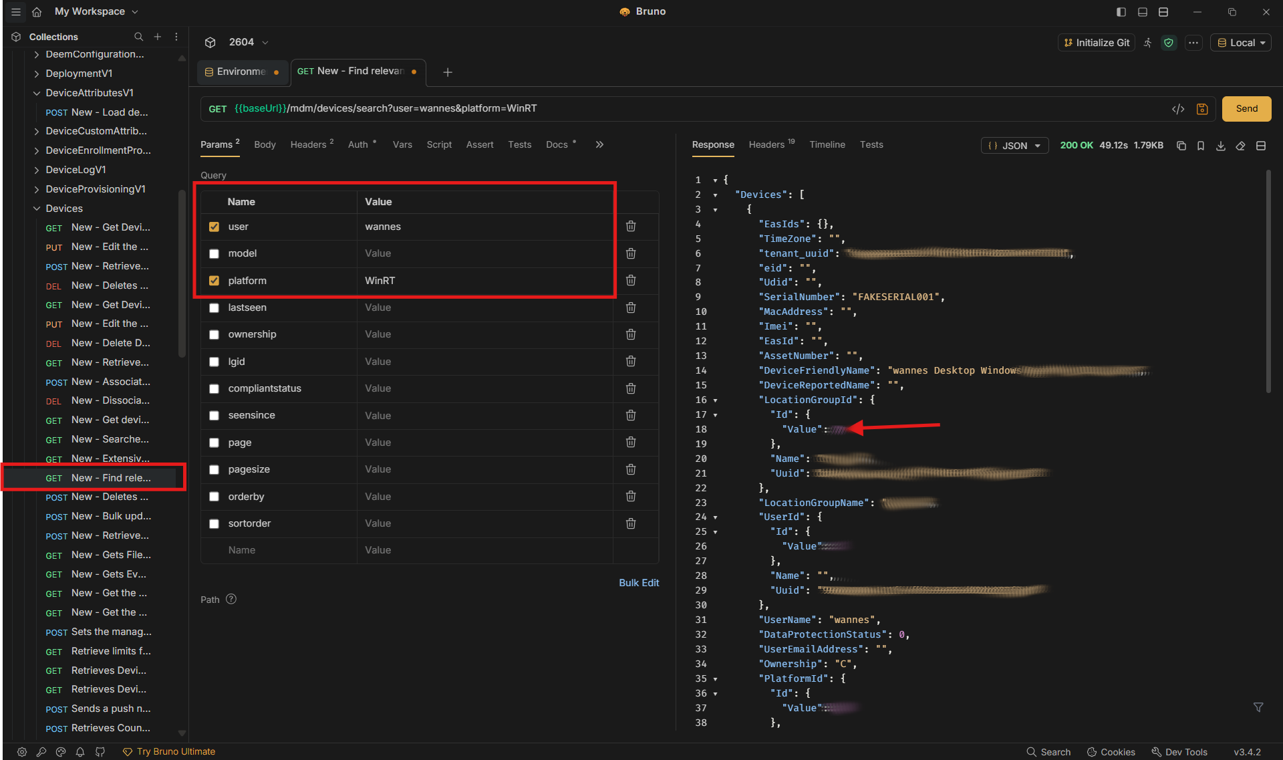Open the key icon in the status bar
This screenshot has height=760, width=1283.
tap(41, 752)
